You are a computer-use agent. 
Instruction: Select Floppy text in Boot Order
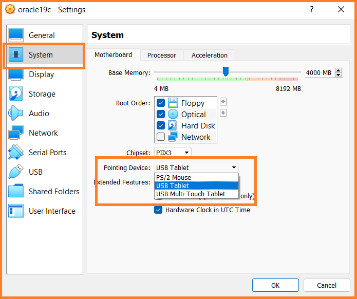click(x=193, y=103)
